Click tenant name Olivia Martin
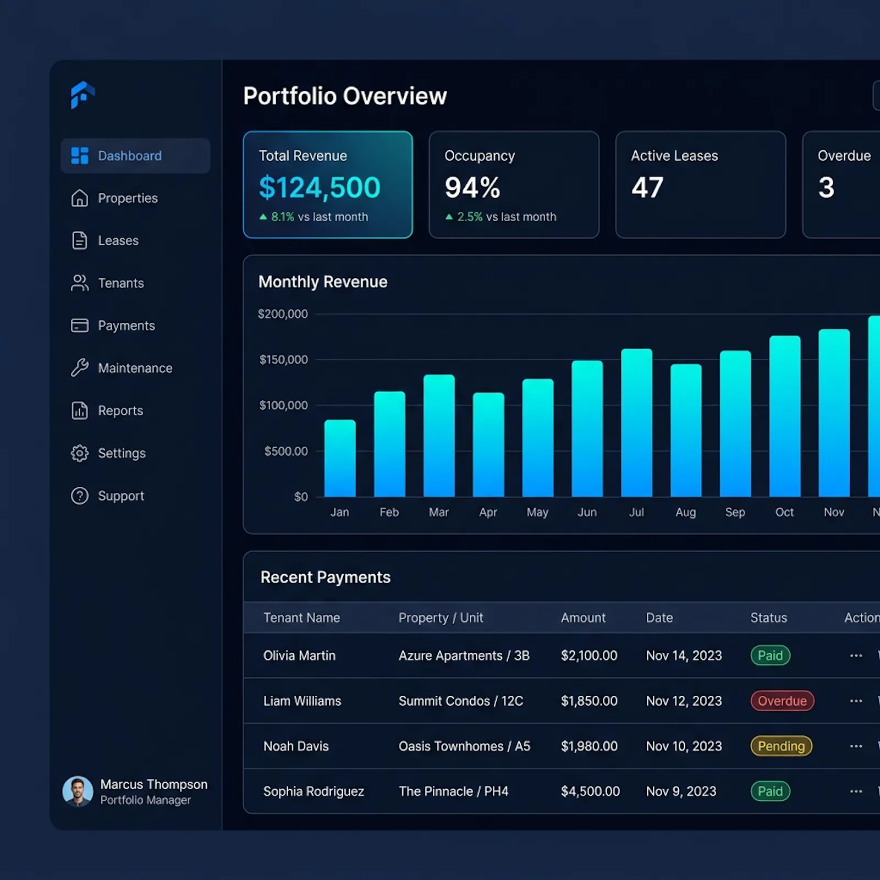Viewport: 880px width, 880px height. pos(299,656)
